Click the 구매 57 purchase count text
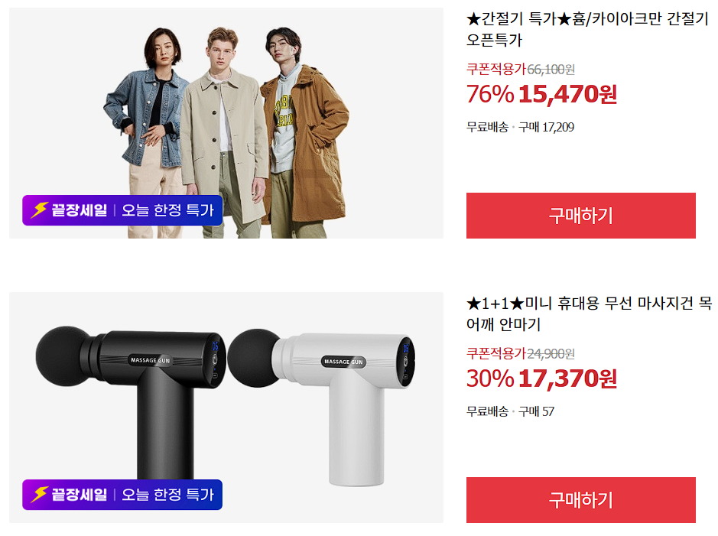Image resolution: width=718 pixels, height=536 pixels. 536,411
